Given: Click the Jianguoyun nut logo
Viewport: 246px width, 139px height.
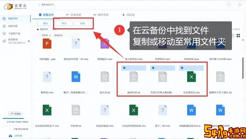Looking at the screenshot, I should click(x=8, y=6).
